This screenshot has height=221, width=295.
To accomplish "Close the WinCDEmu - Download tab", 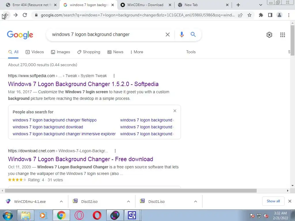I will tap(170, 5).
